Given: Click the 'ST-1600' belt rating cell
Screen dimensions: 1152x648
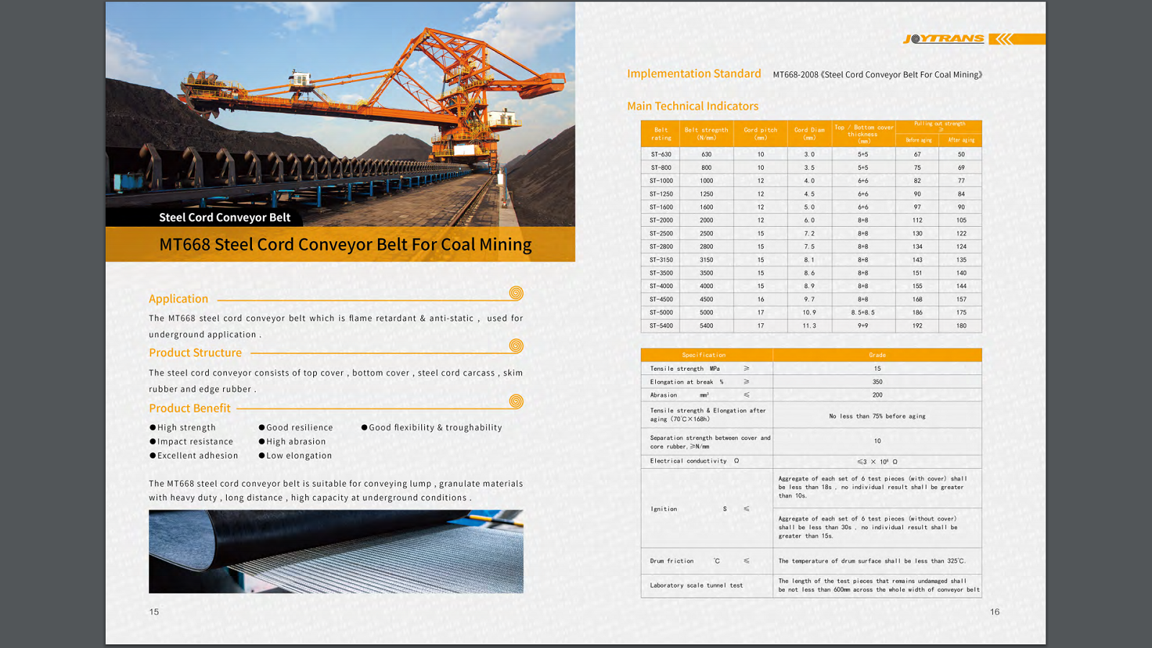Looking at the screenshot, I should point(661,207).
